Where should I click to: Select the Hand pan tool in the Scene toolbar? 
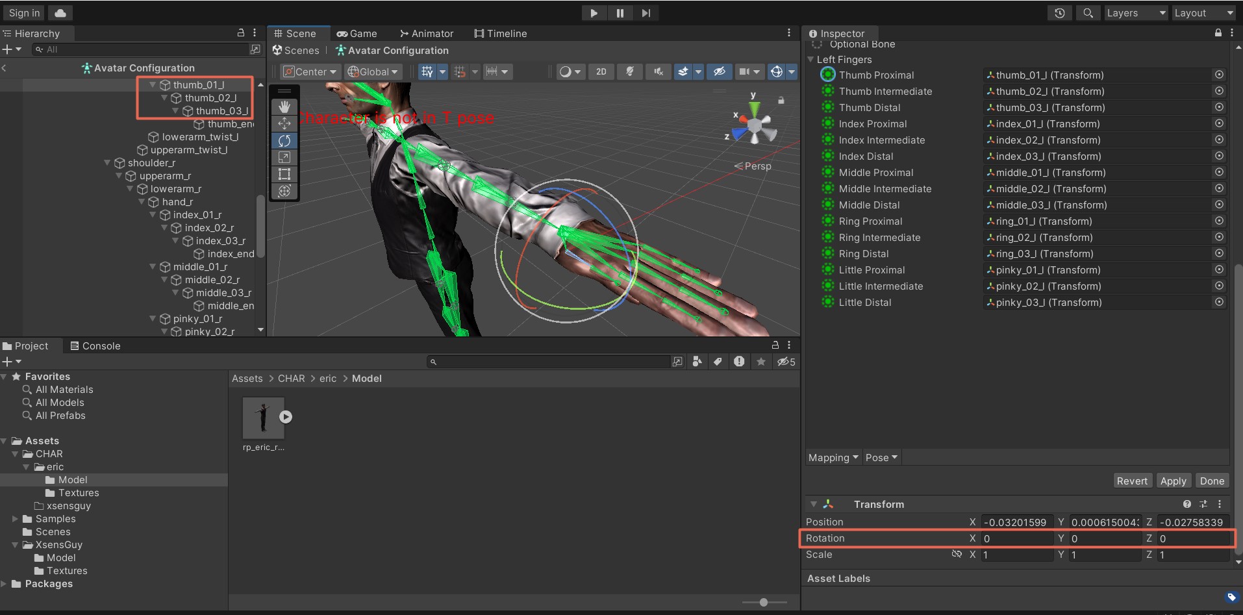[284, 107]
